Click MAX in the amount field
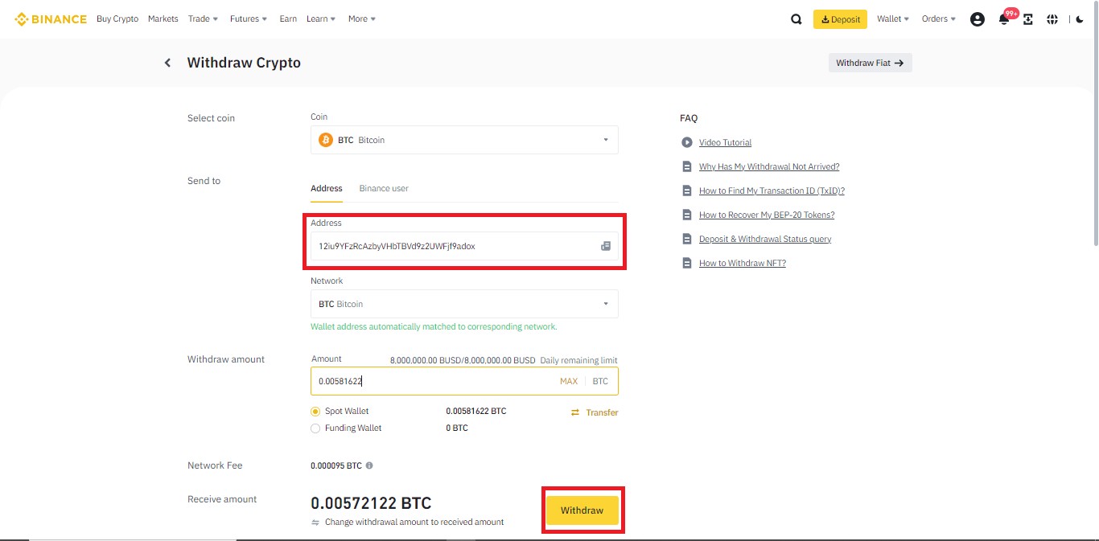Image resolution: width=1099 pixels, height=541 pixels. coord(569,381)
